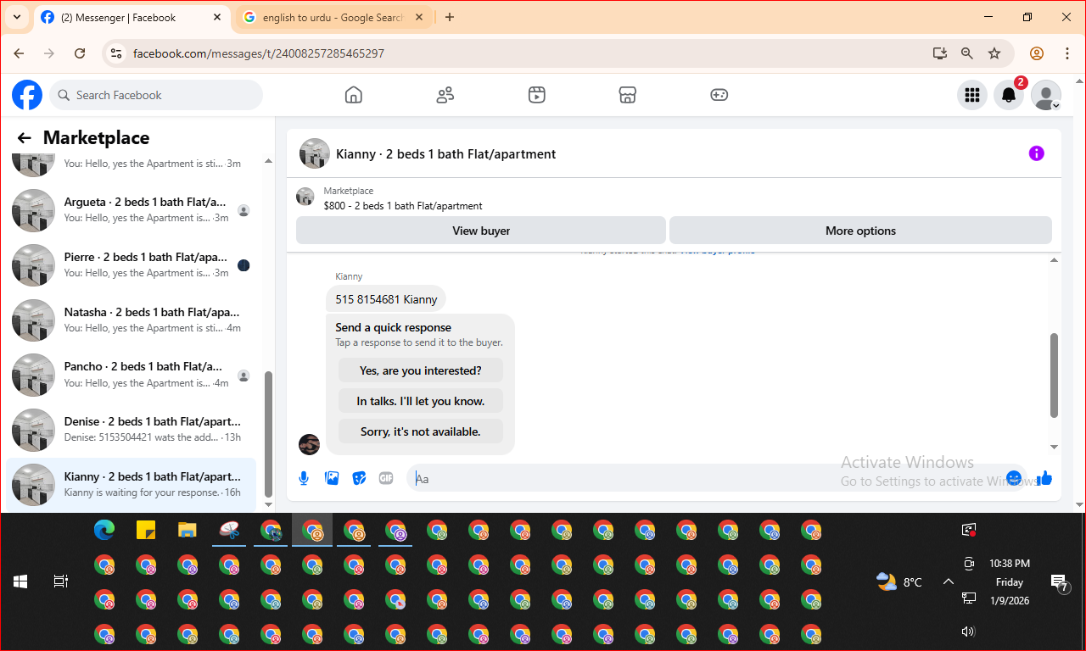The height and width of the screenshot is (651, 1086).
Task: Open the Chrome profile icon
Action: pos(1037,53)
